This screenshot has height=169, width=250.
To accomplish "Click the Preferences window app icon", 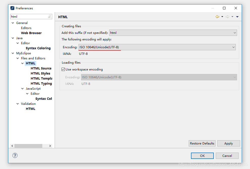I will coord(12,8).
